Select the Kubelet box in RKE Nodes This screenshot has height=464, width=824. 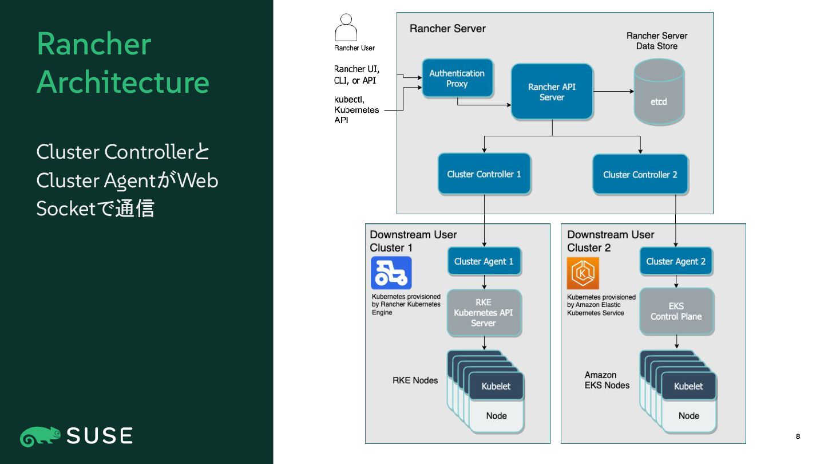496,386
